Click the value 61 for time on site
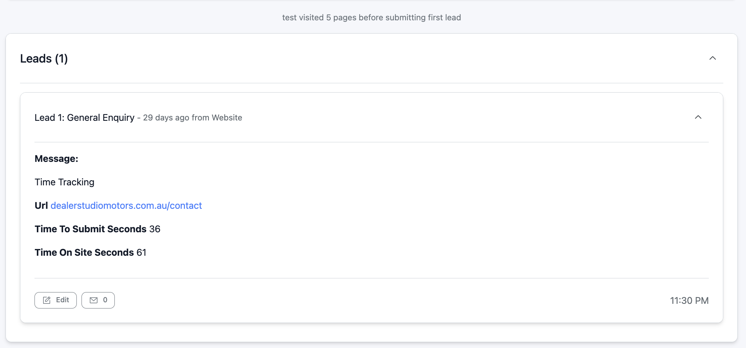The width and height of the screenshot is (746, 348). pos(141,253)
